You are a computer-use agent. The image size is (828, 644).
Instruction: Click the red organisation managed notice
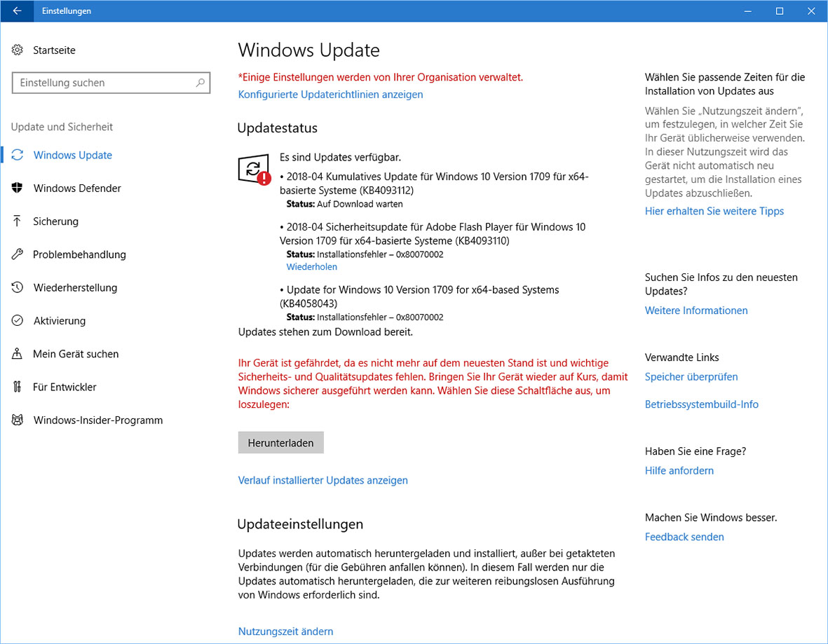tap(380, 78)
